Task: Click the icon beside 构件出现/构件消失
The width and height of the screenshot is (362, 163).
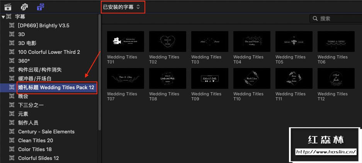Action: point(12,70)
